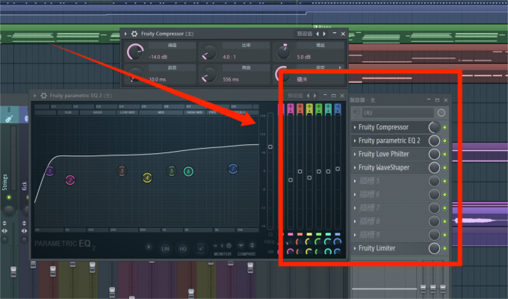
Task: Select previous preset in Fruity Compressor
Action: 317,34
